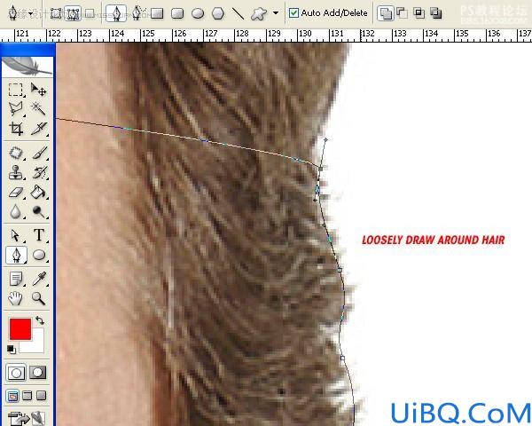
Task: Choose the Ellipse shape in the options bar
Action: [198, 13]
